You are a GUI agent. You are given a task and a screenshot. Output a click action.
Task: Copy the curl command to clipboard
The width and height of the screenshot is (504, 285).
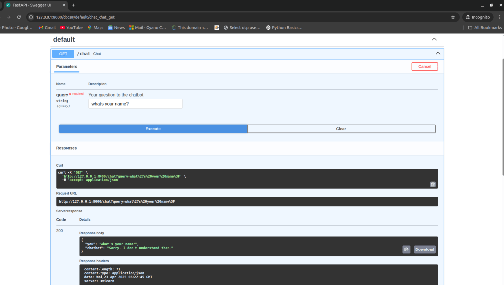[x=433, y=184]
